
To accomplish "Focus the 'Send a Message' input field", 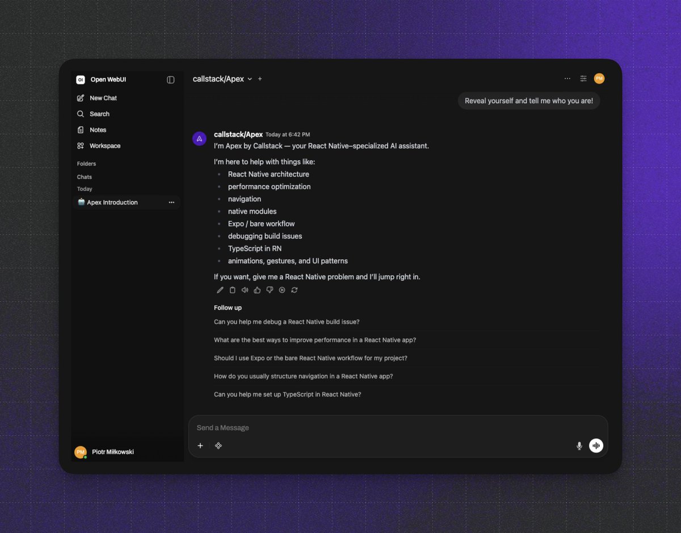I will pyautogui.click(x=397, y=427).
